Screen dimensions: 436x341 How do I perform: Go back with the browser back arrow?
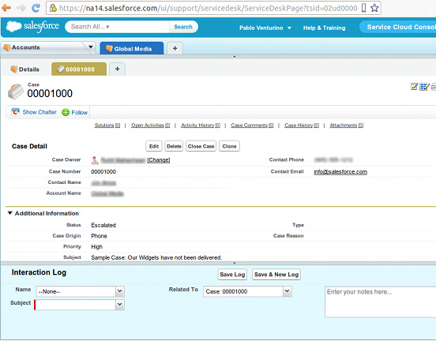pyautogui.click(x=6, y=8)
